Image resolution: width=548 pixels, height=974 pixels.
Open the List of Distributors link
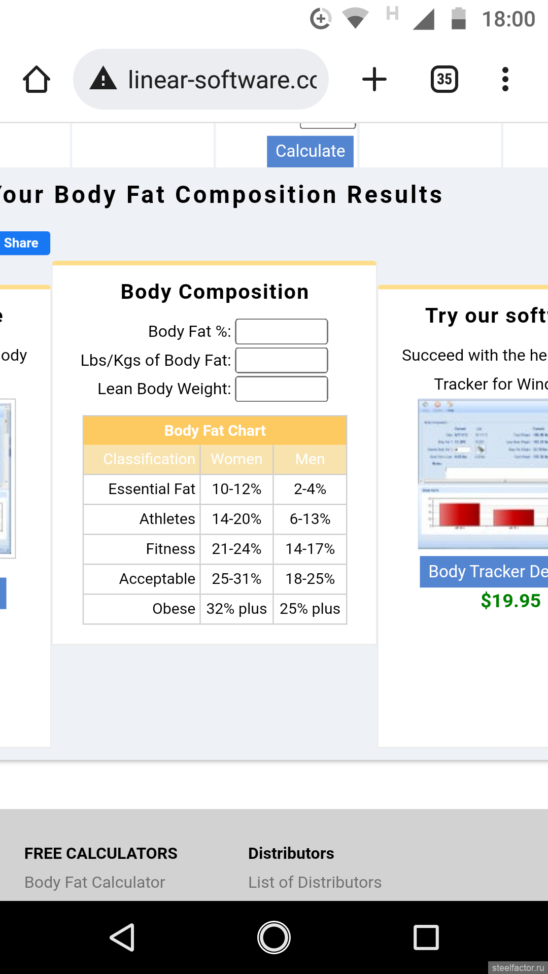click(x=315, y=882)
